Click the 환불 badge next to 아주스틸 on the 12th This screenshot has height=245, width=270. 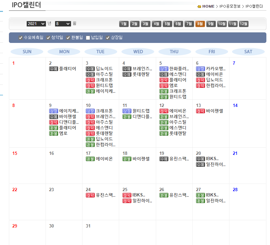click(164, 122)
